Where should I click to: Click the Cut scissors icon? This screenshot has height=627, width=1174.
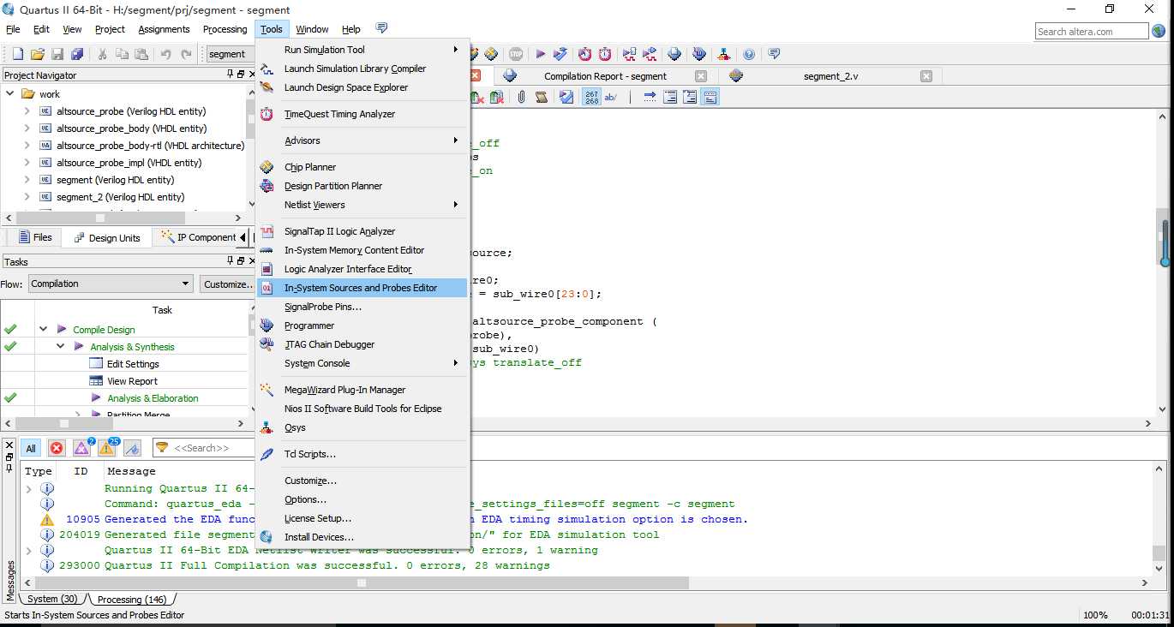tap(102, 54)
